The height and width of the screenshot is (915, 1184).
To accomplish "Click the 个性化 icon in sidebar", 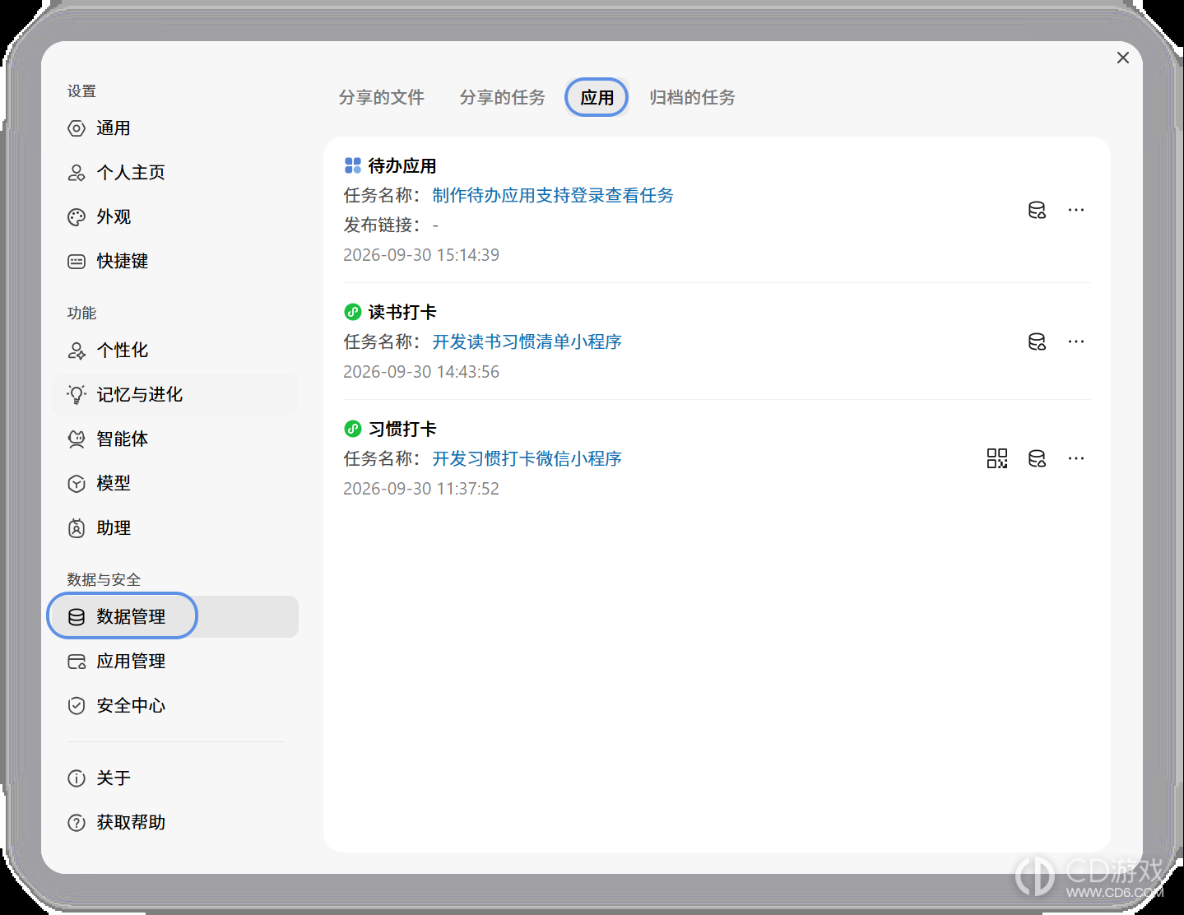I will point(77,351).
